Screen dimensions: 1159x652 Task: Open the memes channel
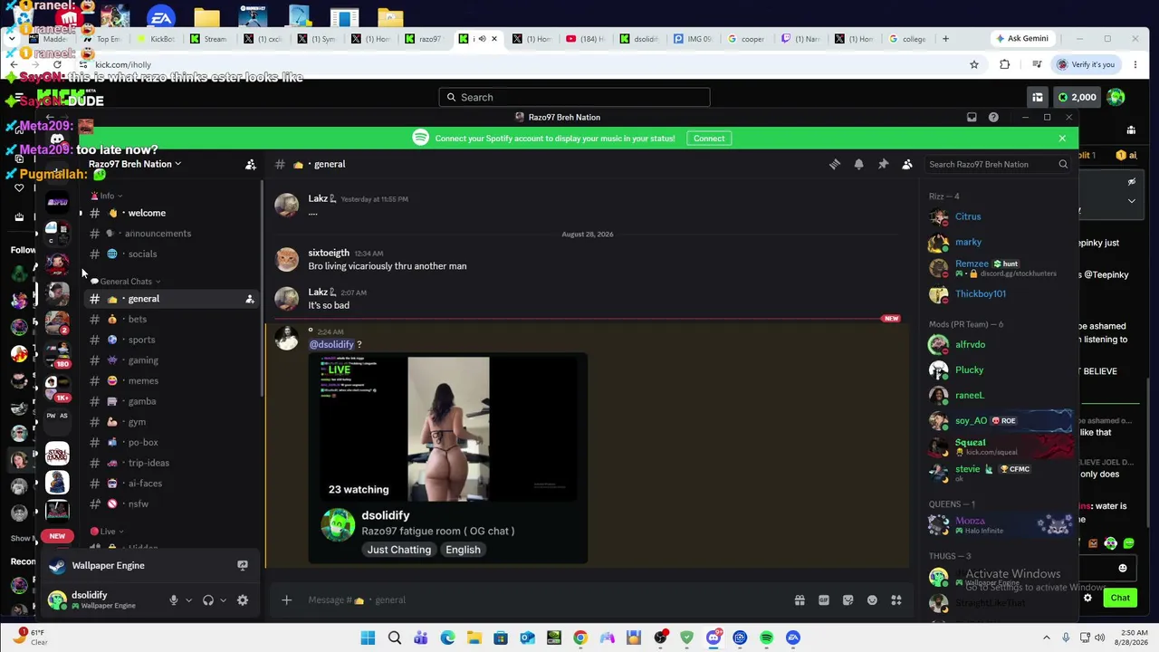[x=172, y=381]
